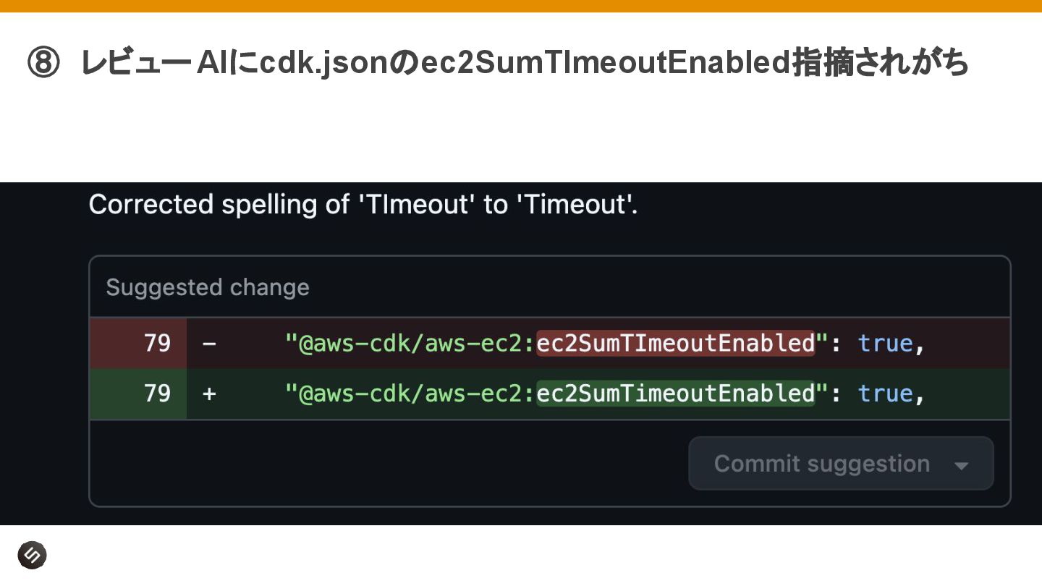Click the circled number eight marker
This screenshot has height=586, width=1042.
[x=43, y=64]
